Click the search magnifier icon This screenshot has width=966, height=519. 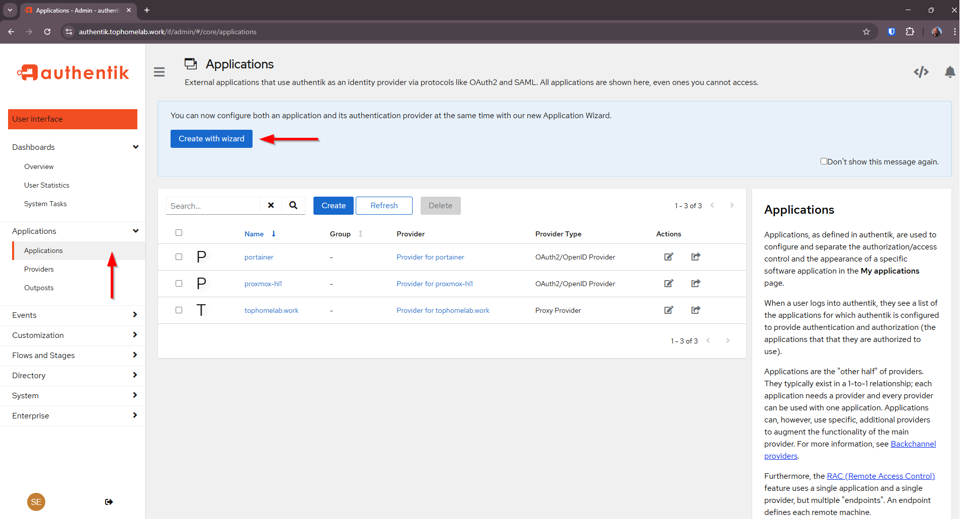[x=293, y=205]
